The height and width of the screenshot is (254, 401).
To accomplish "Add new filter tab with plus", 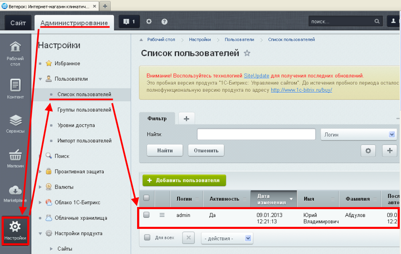I will 186,119.
